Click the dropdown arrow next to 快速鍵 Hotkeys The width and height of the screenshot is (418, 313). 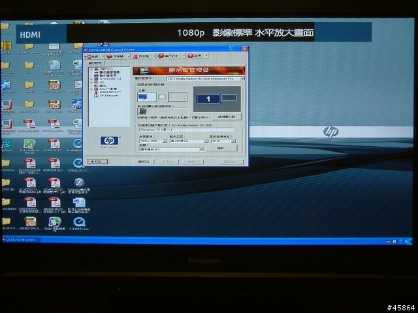tap(129, 57)
